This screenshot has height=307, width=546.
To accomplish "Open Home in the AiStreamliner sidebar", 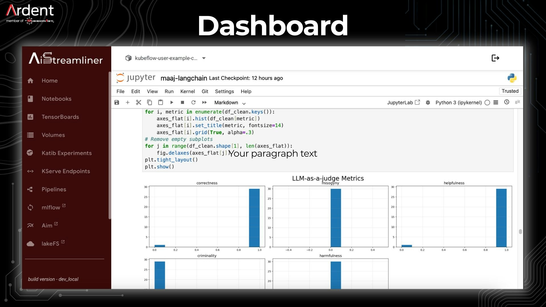I will click(x=49, y=81).
